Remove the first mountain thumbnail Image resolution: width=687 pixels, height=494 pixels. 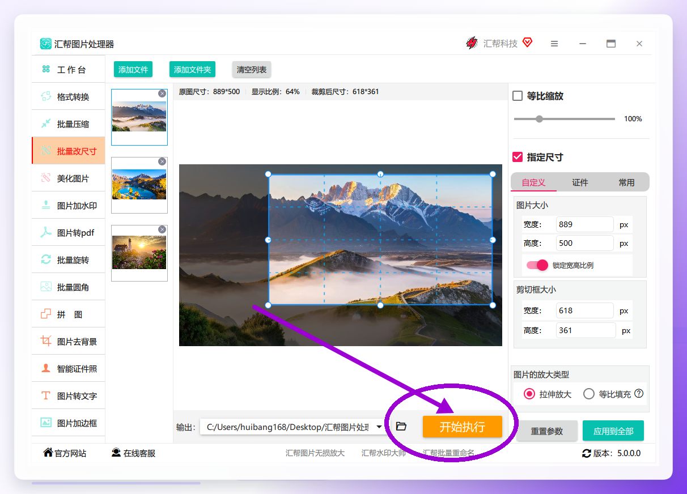click(162, 93)
